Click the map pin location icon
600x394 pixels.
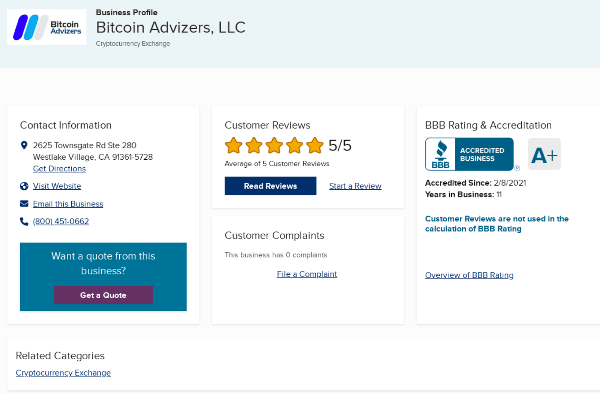click(x=24, y=145)
